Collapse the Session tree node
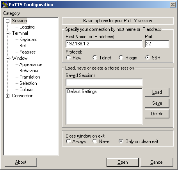Image resolution: width=178 pixels, height=170 pixels. pos(8,21)
